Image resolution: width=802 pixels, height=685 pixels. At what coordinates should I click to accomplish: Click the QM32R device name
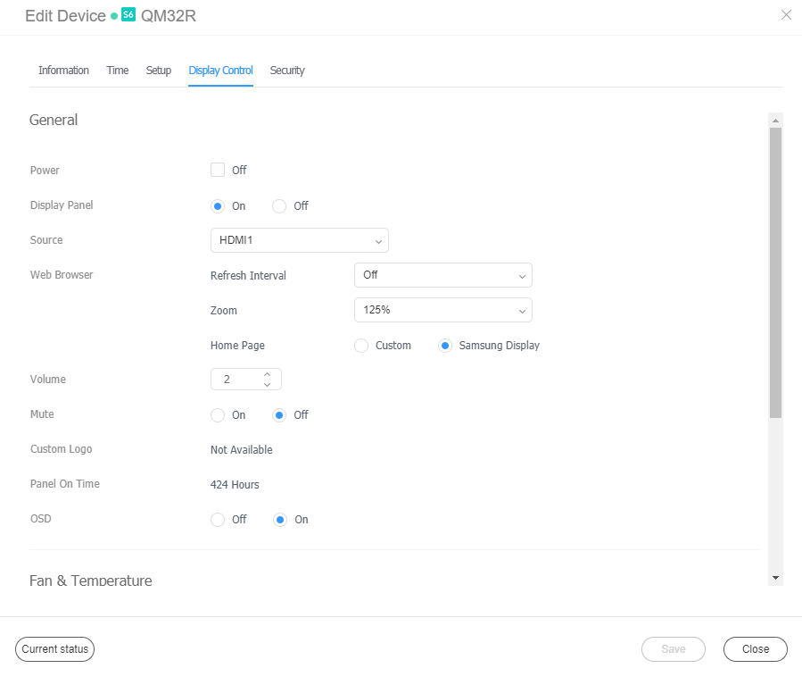(169, 16)
